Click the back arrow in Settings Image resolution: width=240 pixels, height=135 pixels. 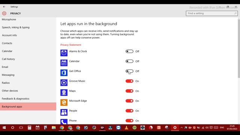[4, 7]
